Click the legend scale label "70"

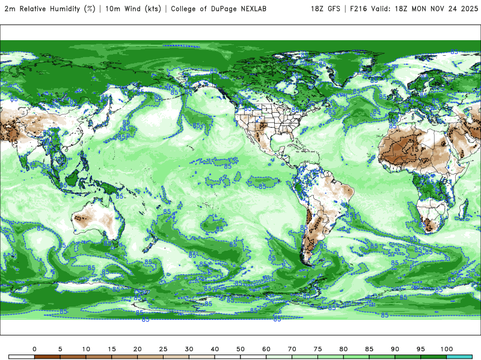[292, 349]
